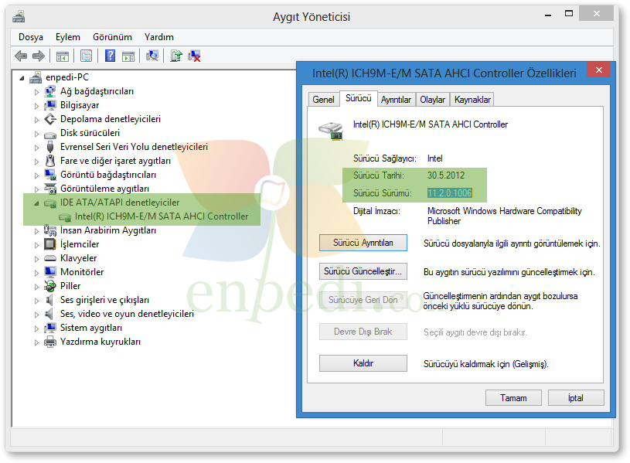Click the Ses girişleri speaker icon
The height and width of the screenshot is (463, 630).
[49, 300]
